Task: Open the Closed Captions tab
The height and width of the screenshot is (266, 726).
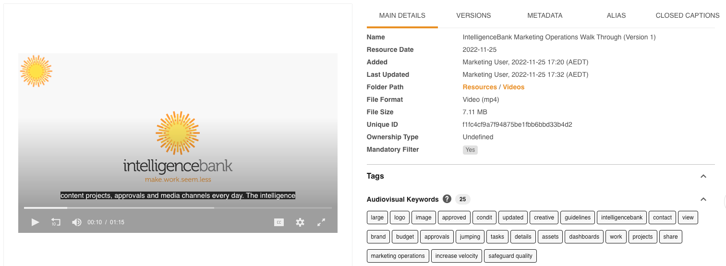Action: [x=688, y=15]
